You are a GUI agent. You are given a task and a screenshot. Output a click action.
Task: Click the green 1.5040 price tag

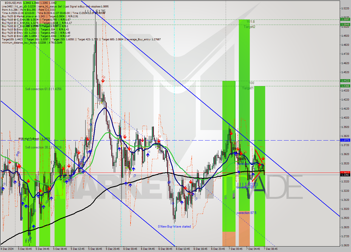[345, 24]
